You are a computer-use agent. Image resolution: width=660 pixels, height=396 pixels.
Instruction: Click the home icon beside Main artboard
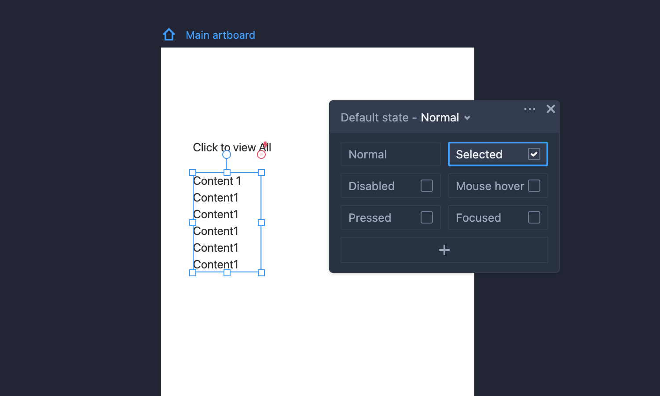coord(169,35)
